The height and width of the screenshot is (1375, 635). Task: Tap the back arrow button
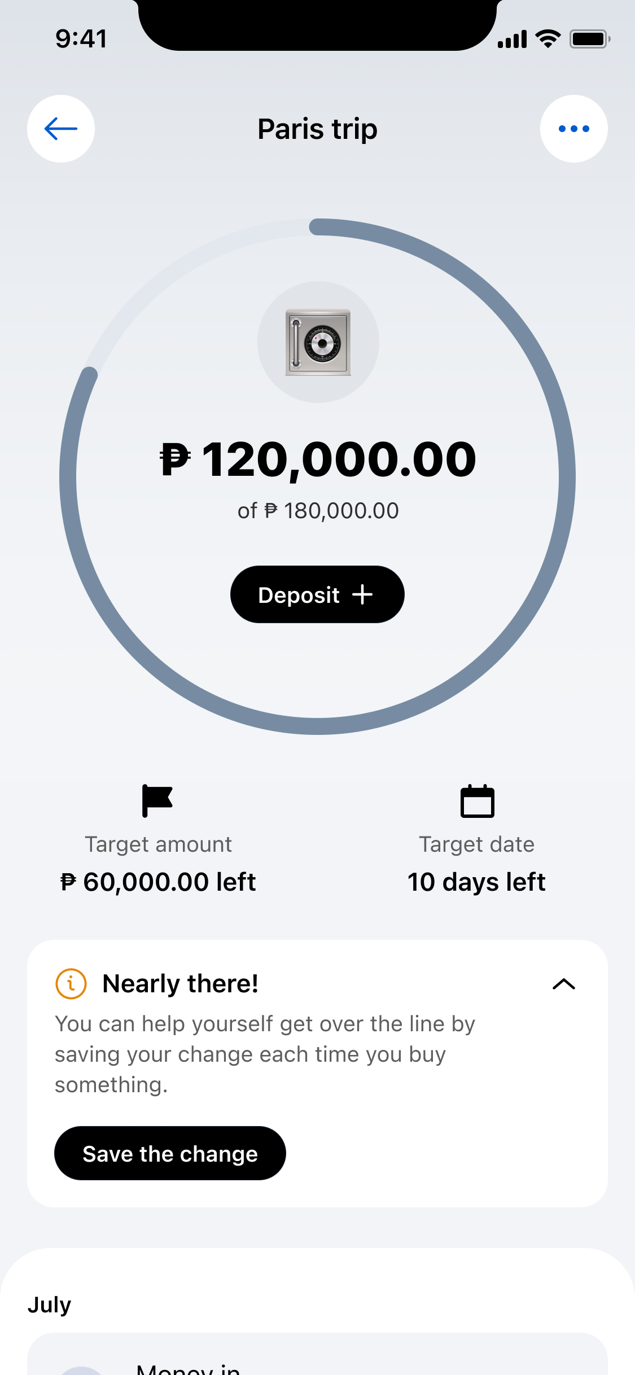[x=61, y=129]
